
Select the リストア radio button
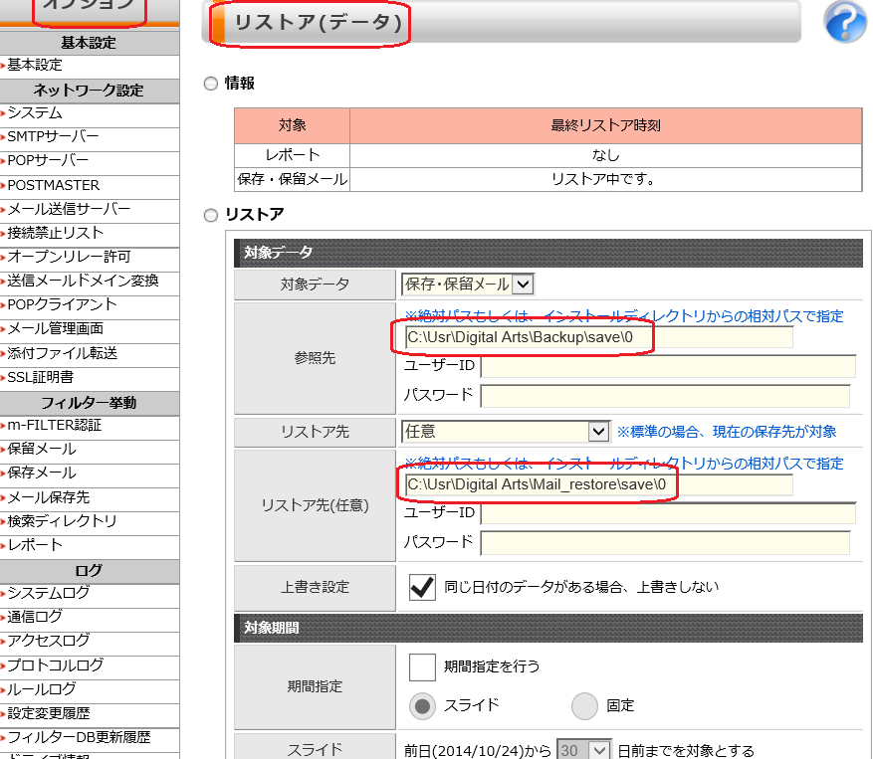pos(210,215)
